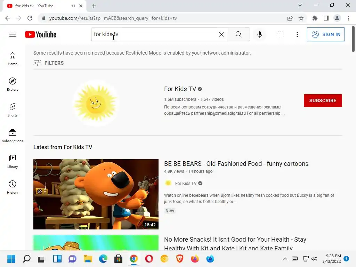Screen dimensions: 356x267
Task: Show hidden system tray icons chevron
Action: tap(285, 259)
